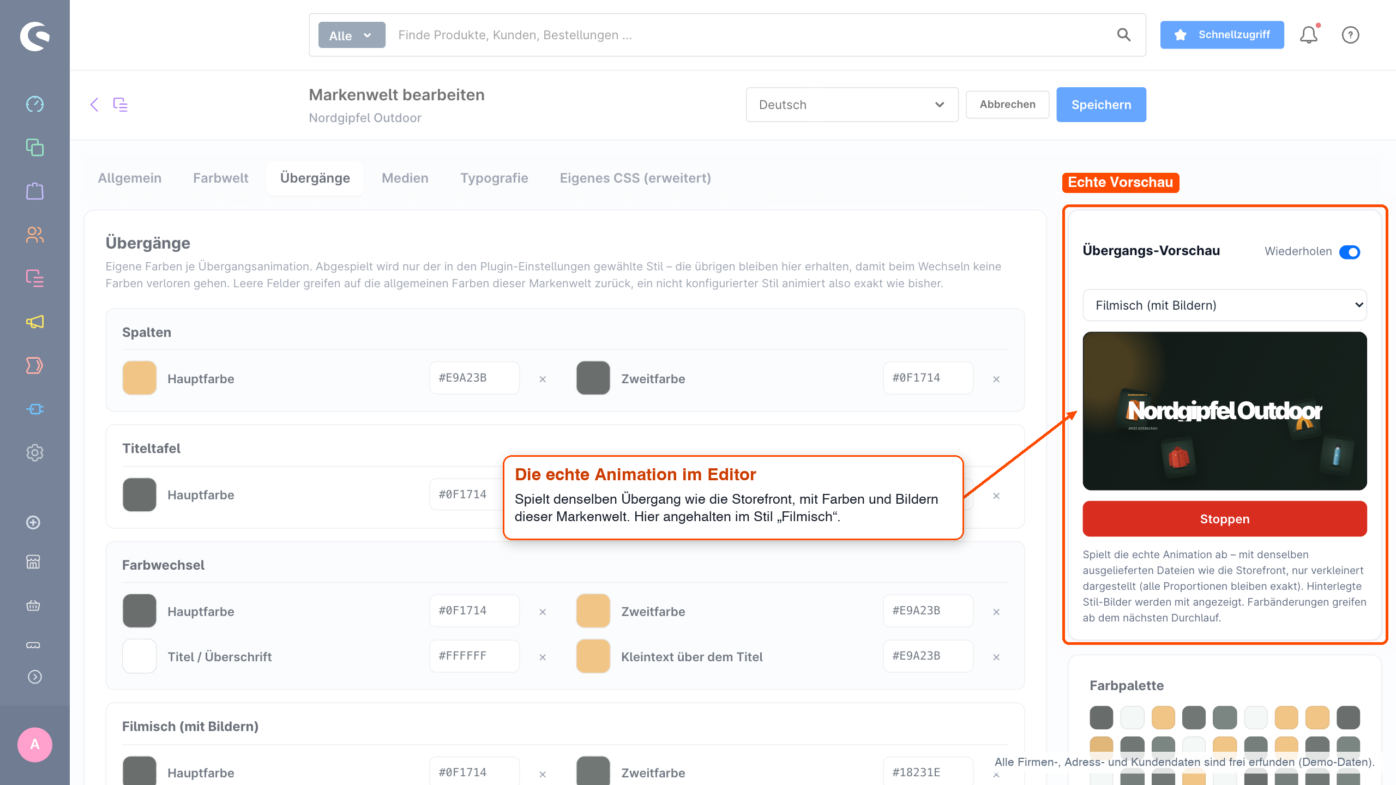Click the red Stoppen button
This screenshot has width=1396, height=785.
coord(1225,519)
